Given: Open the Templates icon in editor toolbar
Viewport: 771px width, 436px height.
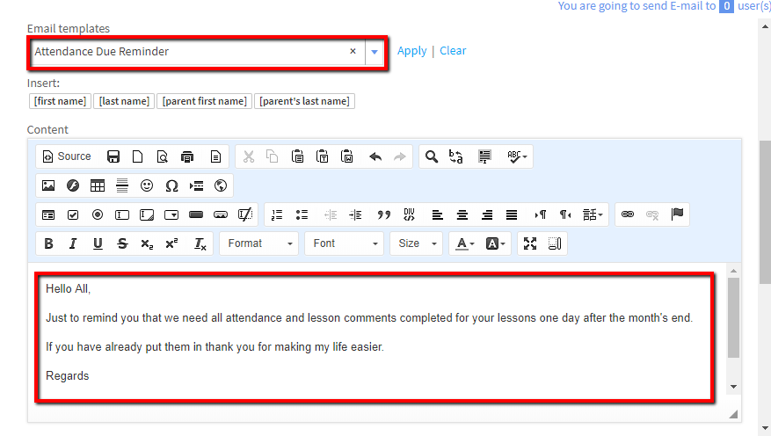Looking at the screenshot, I should 215,156.
